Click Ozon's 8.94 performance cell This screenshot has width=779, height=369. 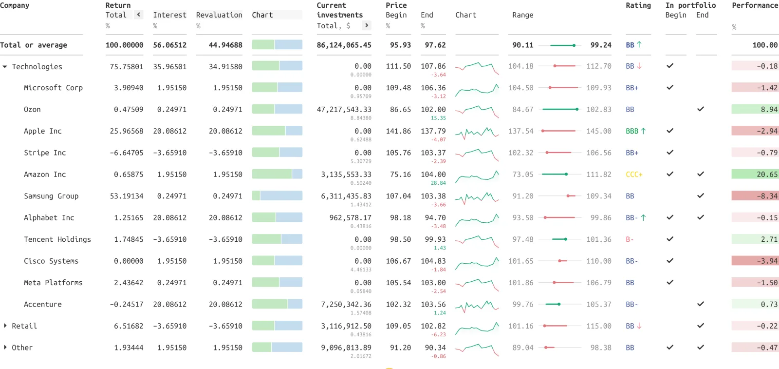pyautogui.click(x=755, y=109)
